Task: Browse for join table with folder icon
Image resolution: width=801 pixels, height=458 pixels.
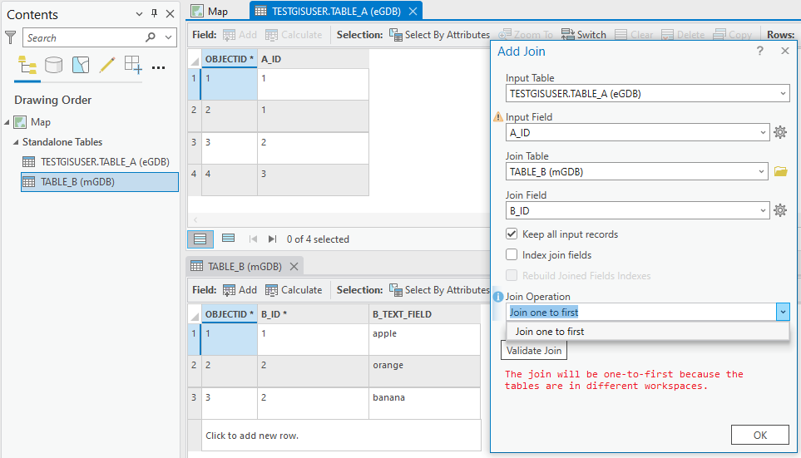Action: click(x=780, y=171)
